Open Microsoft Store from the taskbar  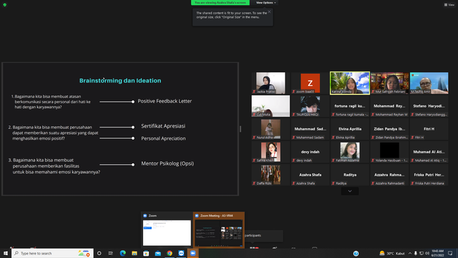point(146,253)
